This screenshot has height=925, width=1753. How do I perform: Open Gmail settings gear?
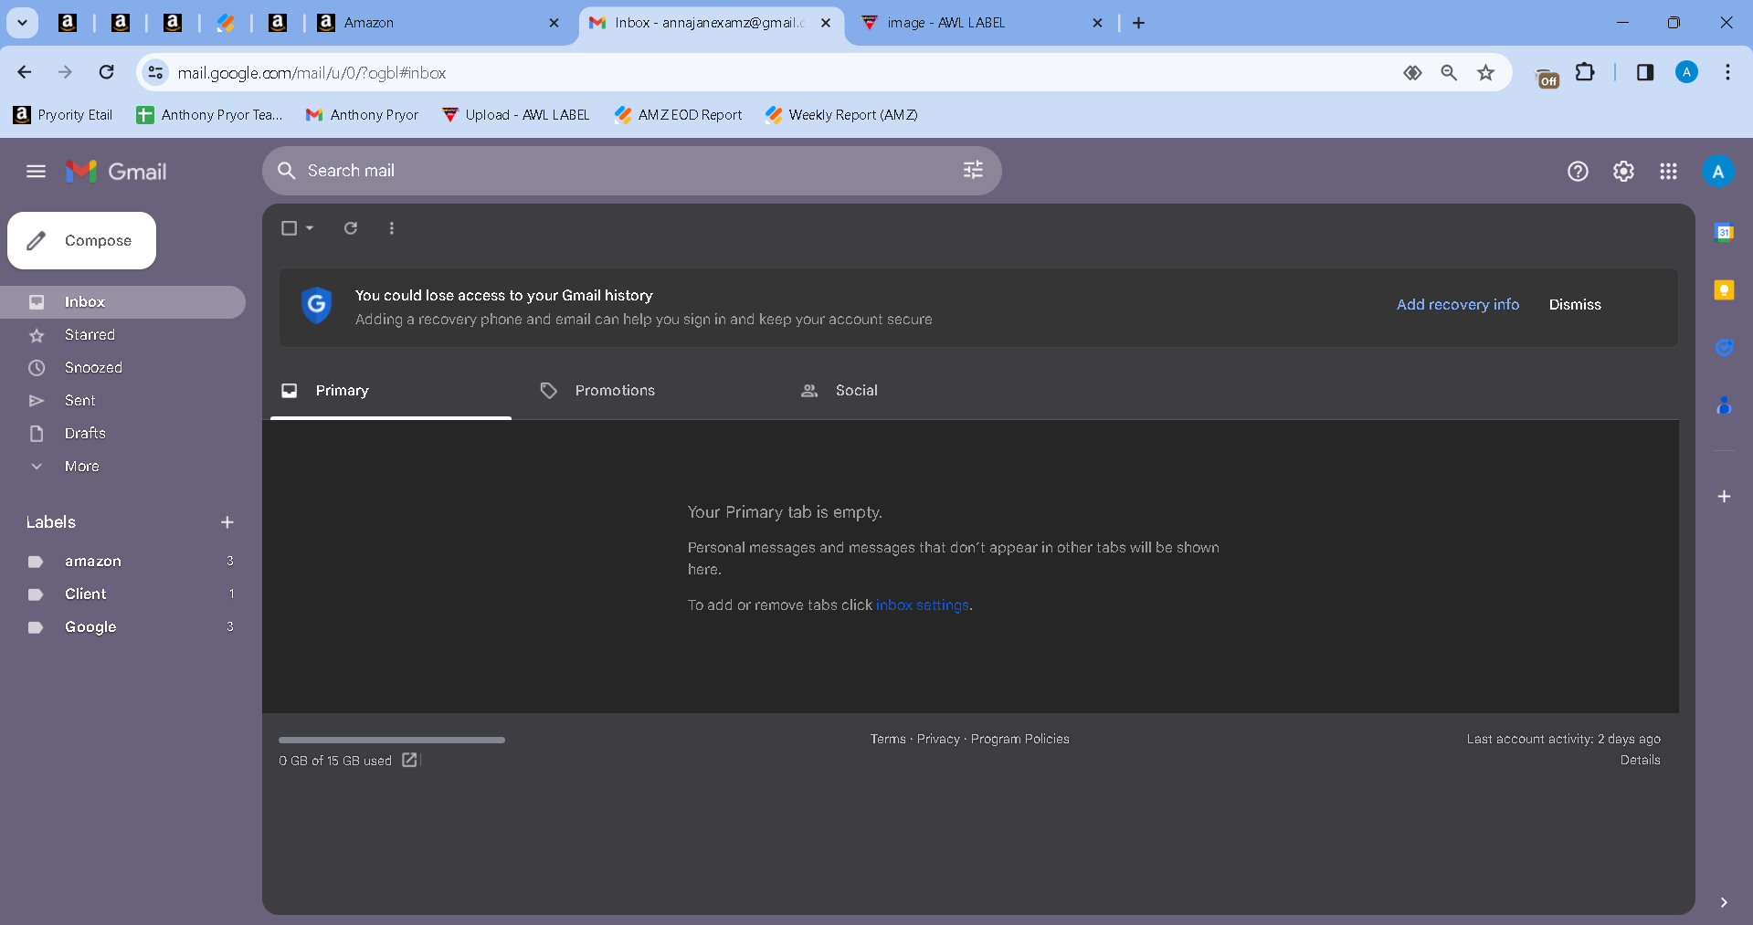pyautogui.click(x=1623, y=171)
